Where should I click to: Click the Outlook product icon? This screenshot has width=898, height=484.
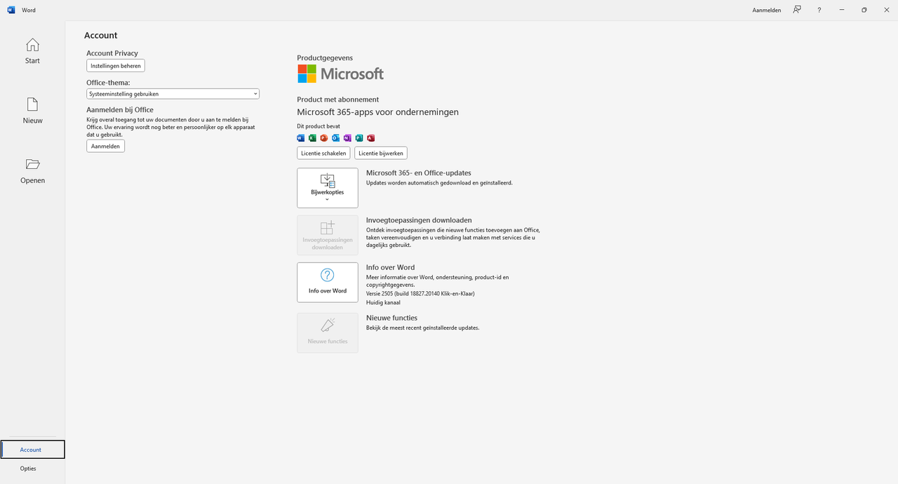coord(335,138)
